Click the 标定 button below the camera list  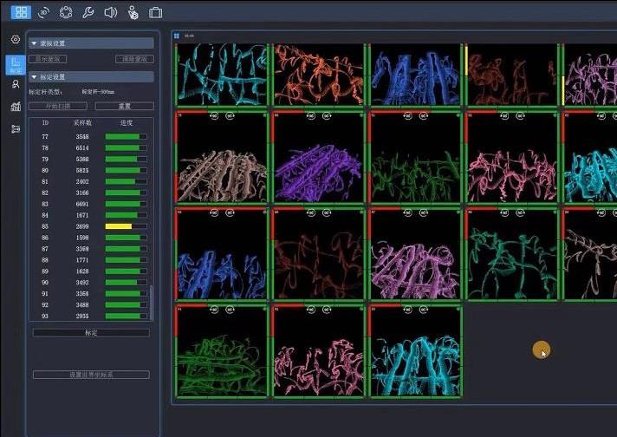click(91, 332)
